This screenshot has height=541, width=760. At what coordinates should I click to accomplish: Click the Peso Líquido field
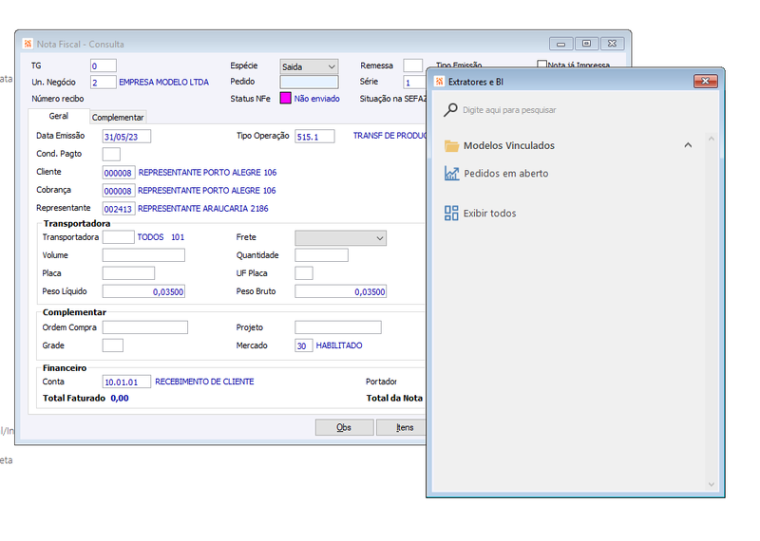click(143, 291)
